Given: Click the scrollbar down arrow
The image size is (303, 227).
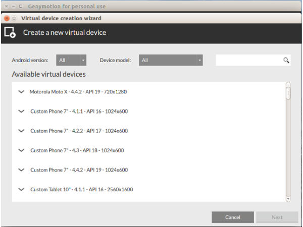Looking at the screenshot, I should [288, 199].
